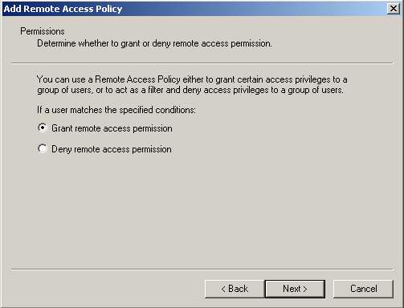Image resolution: width=404 pixels, height=308 pixels.
Task: Click 'If a user matches the specified conditions' text
Action: (x=116, y=110)
